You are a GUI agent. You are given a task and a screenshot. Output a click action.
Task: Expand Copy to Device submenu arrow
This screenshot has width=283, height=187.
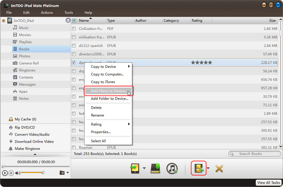(x=129, y=66)
